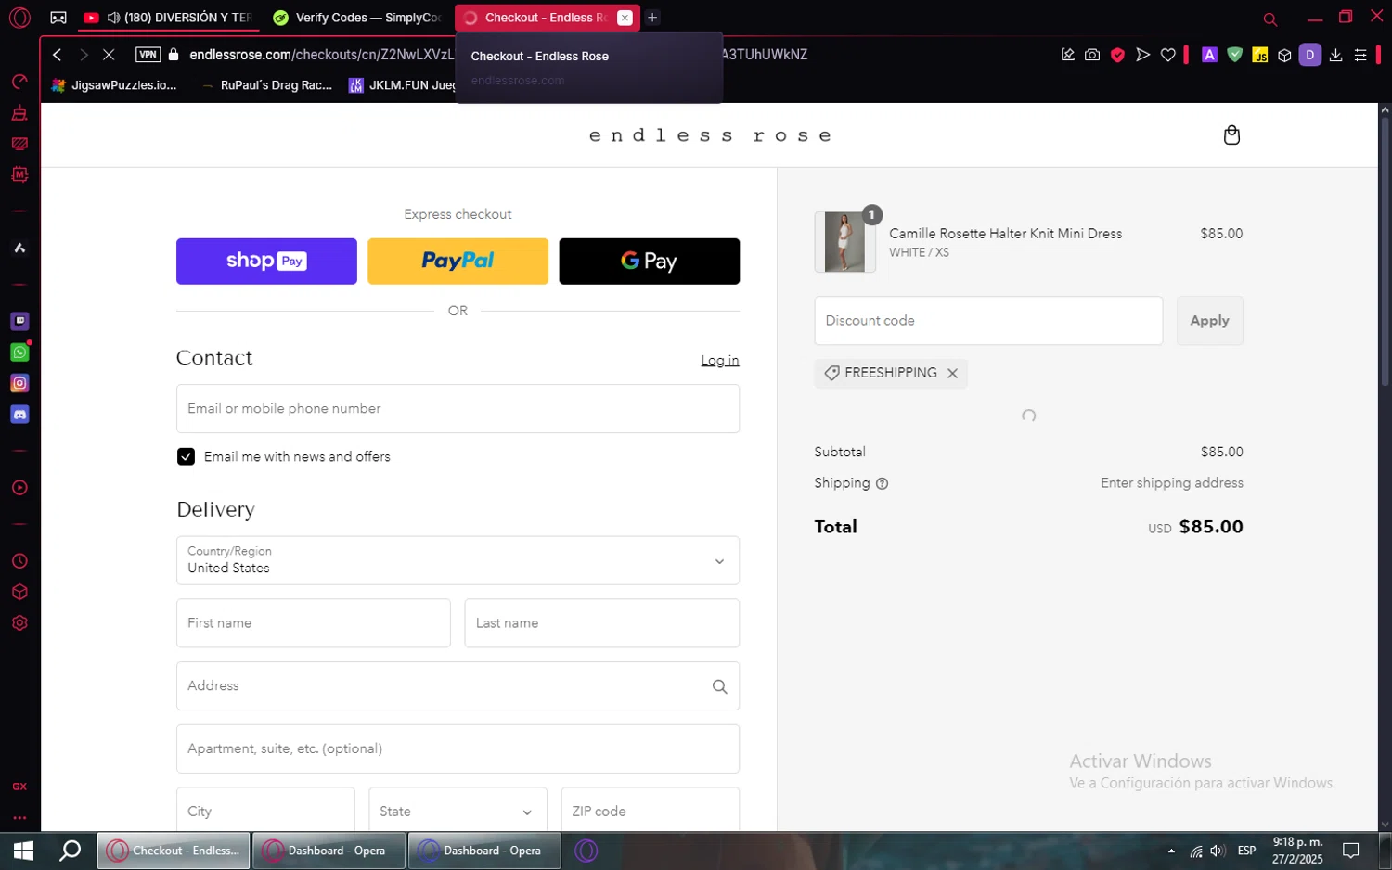Open the sidebar three-dots more menu
This screenshot has width=1392, height=870.
click(x=19, y=818)
